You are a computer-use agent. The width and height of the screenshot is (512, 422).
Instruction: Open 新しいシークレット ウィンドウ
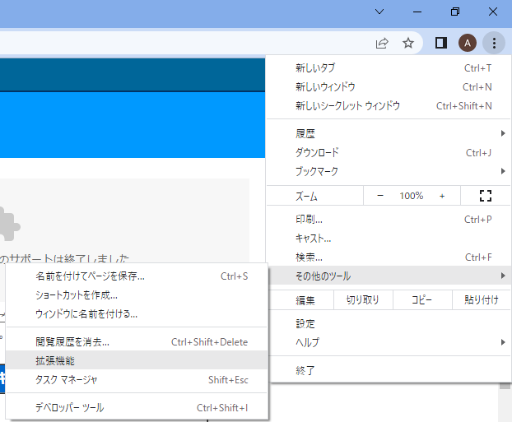pos(389,106)
